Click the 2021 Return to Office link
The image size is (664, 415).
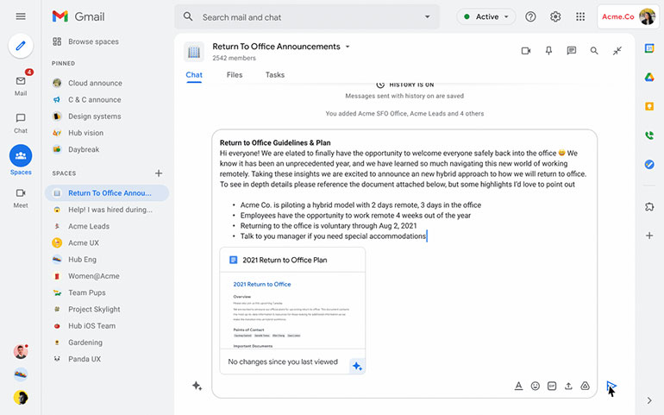261,284
